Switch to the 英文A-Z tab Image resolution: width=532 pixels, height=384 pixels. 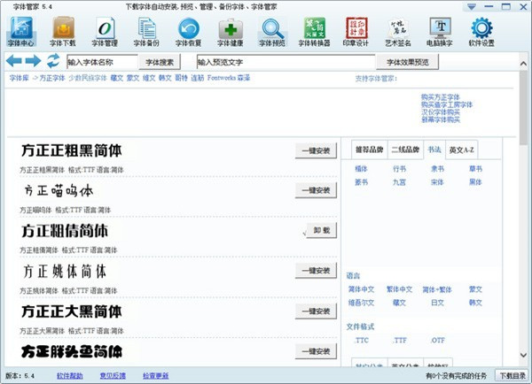(461, 150)
